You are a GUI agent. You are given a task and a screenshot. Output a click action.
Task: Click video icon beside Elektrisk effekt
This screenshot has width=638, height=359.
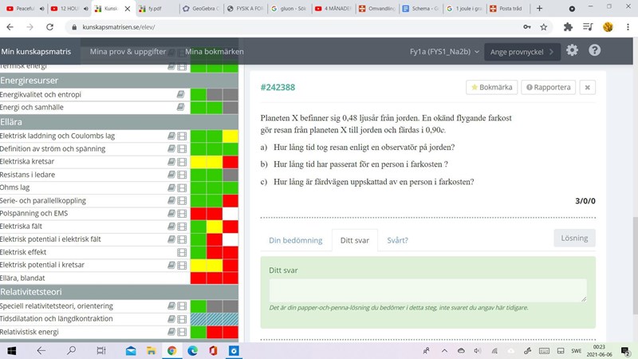(182, 251)
